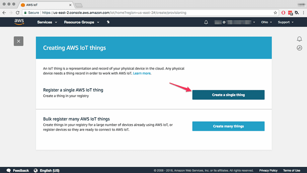Open the Chrome three-dot menu

click(x=304, y=13)
